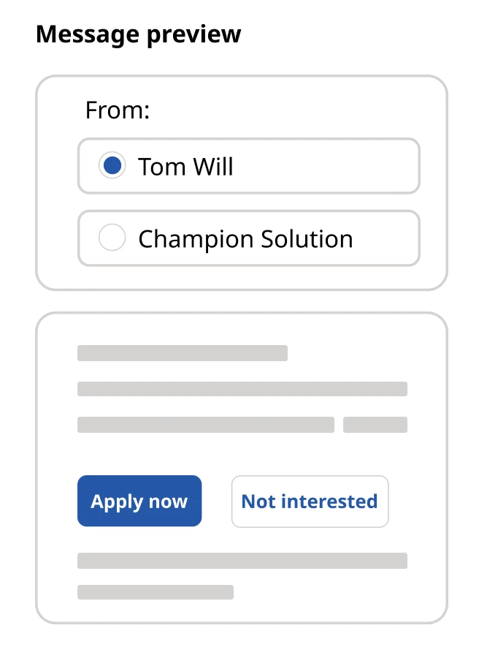The image size is (479, 658).
Task: Click the right end of Tom Will option box
Action: [394, 166]
